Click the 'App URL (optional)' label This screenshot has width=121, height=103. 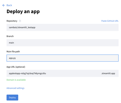point(16,67)
